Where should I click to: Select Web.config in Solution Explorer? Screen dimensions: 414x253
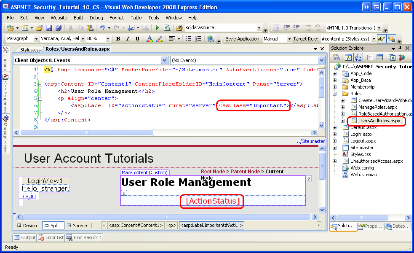pos(362,168)
